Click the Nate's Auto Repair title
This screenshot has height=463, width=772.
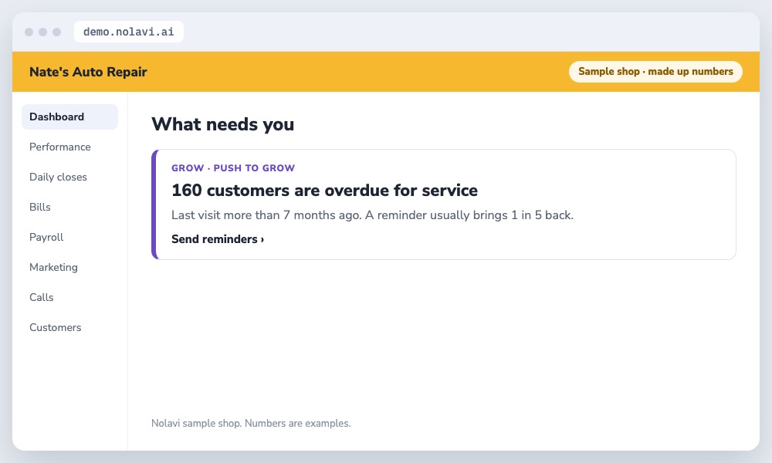pos(88,72)
